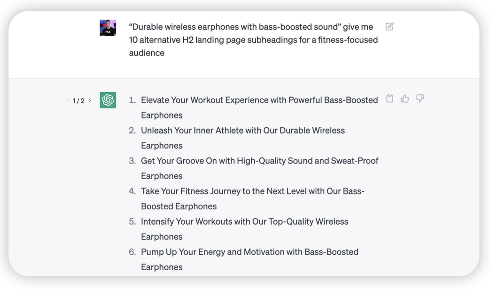Click list number 6 marker
The width and height of the screenshot is (490, 290).
132,252
